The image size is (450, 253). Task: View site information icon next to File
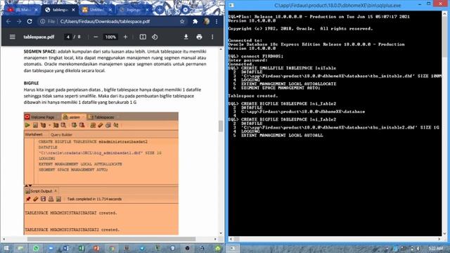[x=42, y=22]
